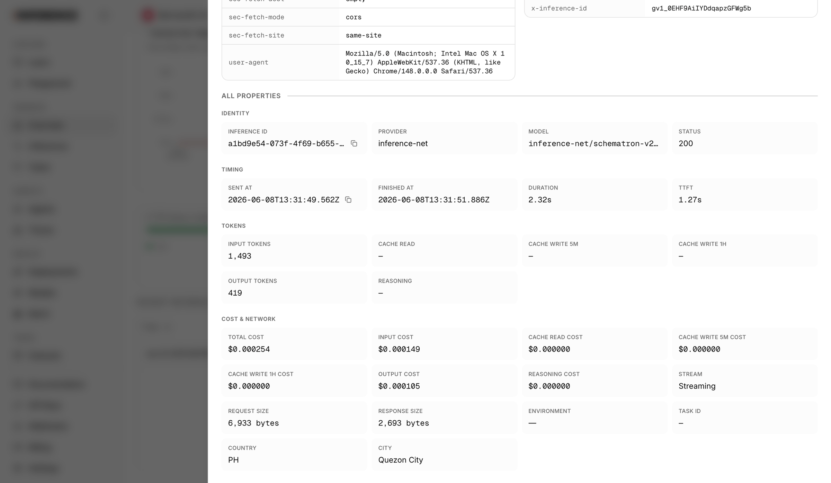The image size is (831, 483).
Task: Select the x-inference-id header value
Action: [701, 8]
